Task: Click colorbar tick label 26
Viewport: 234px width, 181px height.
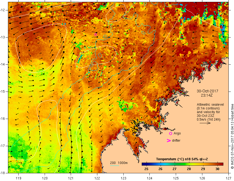Action: (x=160, y=169)
